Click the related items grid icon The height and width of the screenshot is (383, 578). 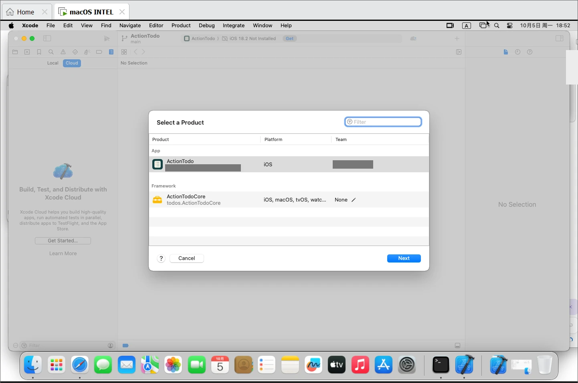[124, 52]
